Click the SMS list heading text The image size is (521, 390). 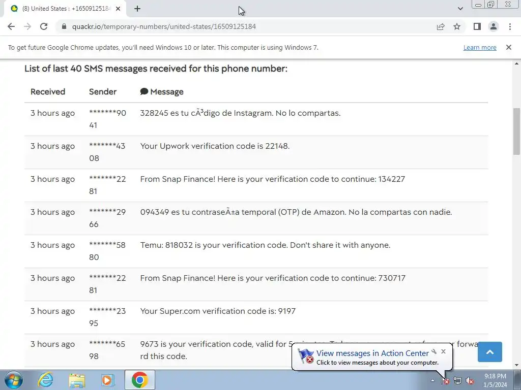[156, 69]
